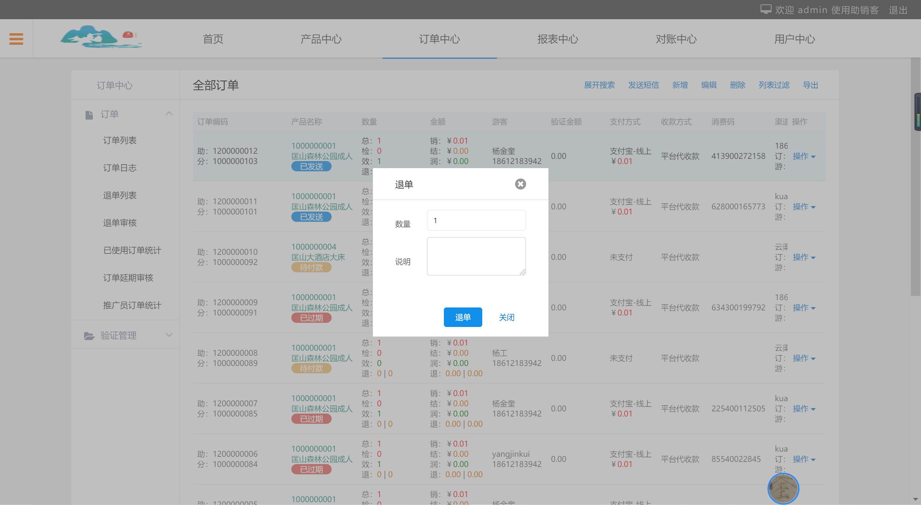
Task: Open the 用户中心 tab
Action: click(x=794, y=39)
